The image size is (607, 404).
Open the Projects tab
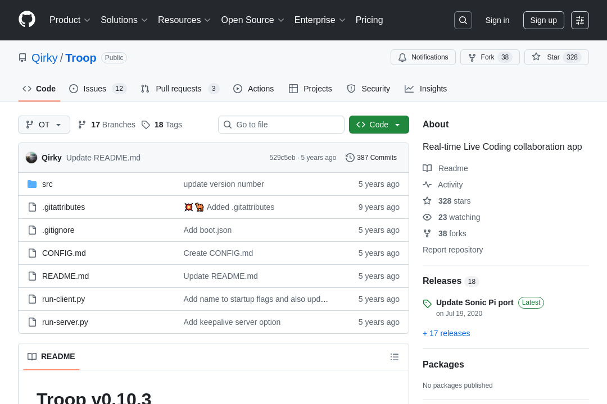point(310,89)
